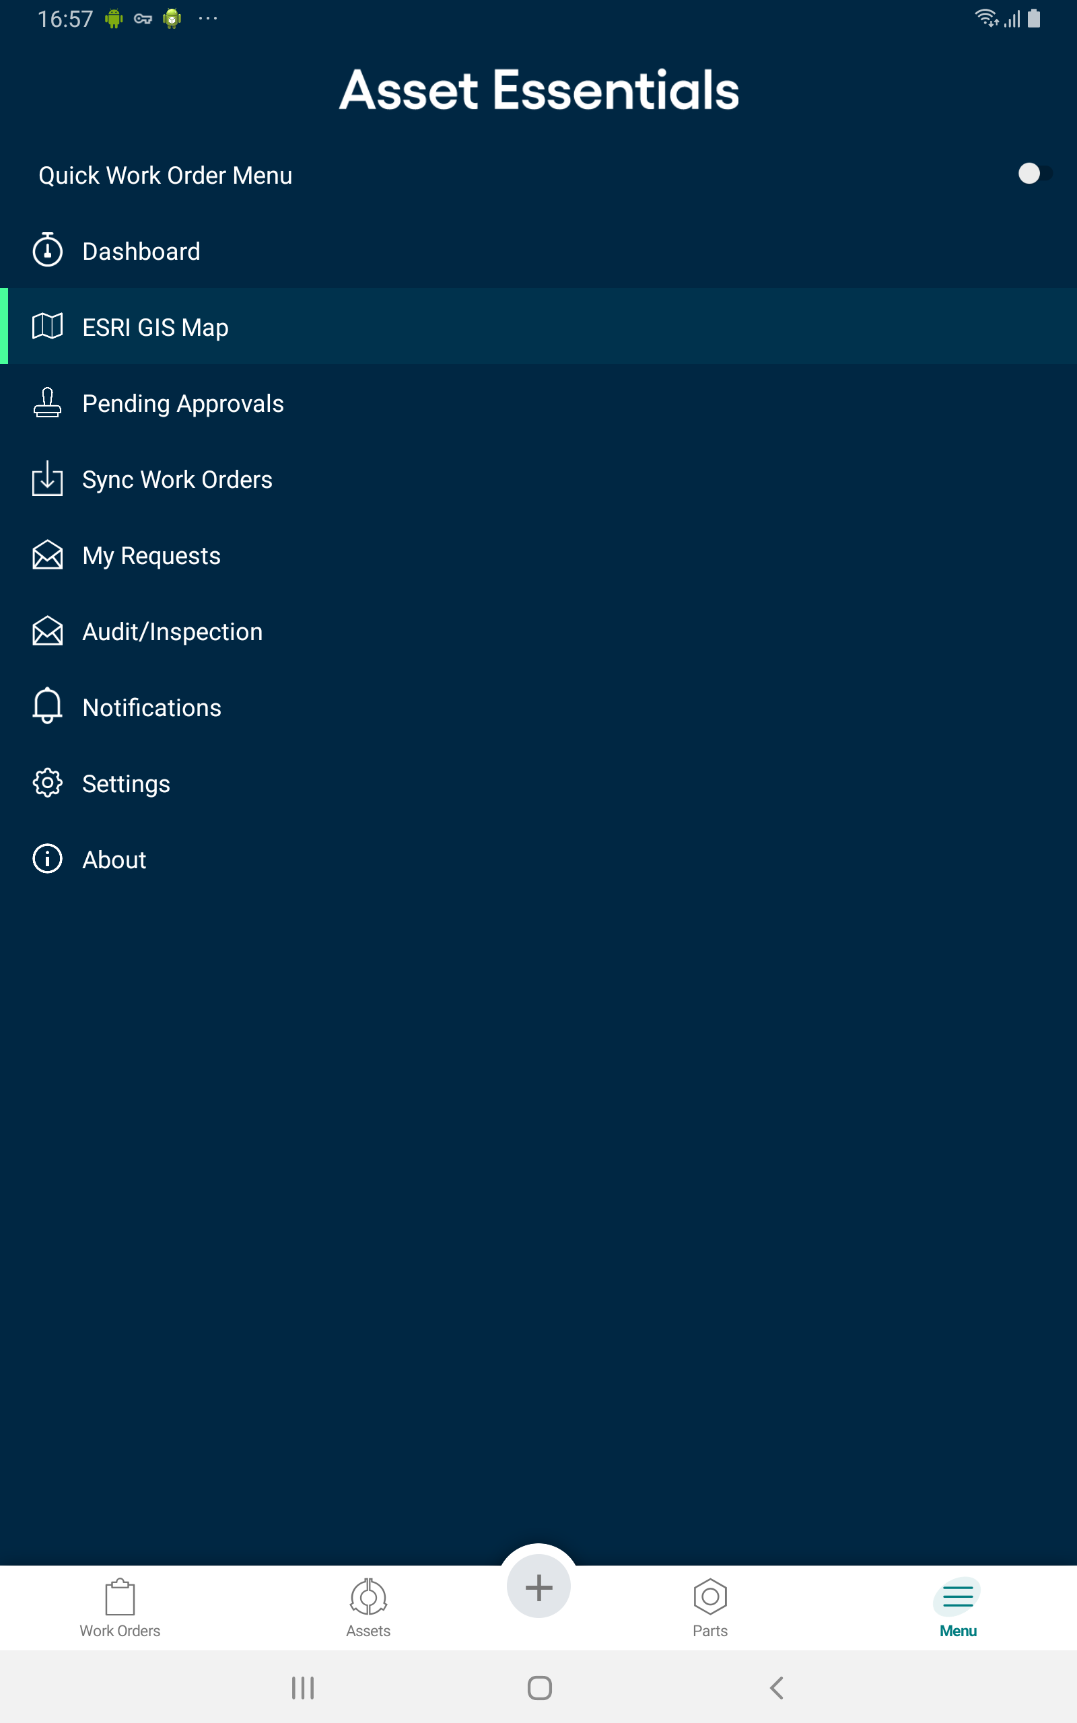Tap the Assets icon in bottom bar
This screenshot has width=1077, height=1723.
[x=368, y=1597]
